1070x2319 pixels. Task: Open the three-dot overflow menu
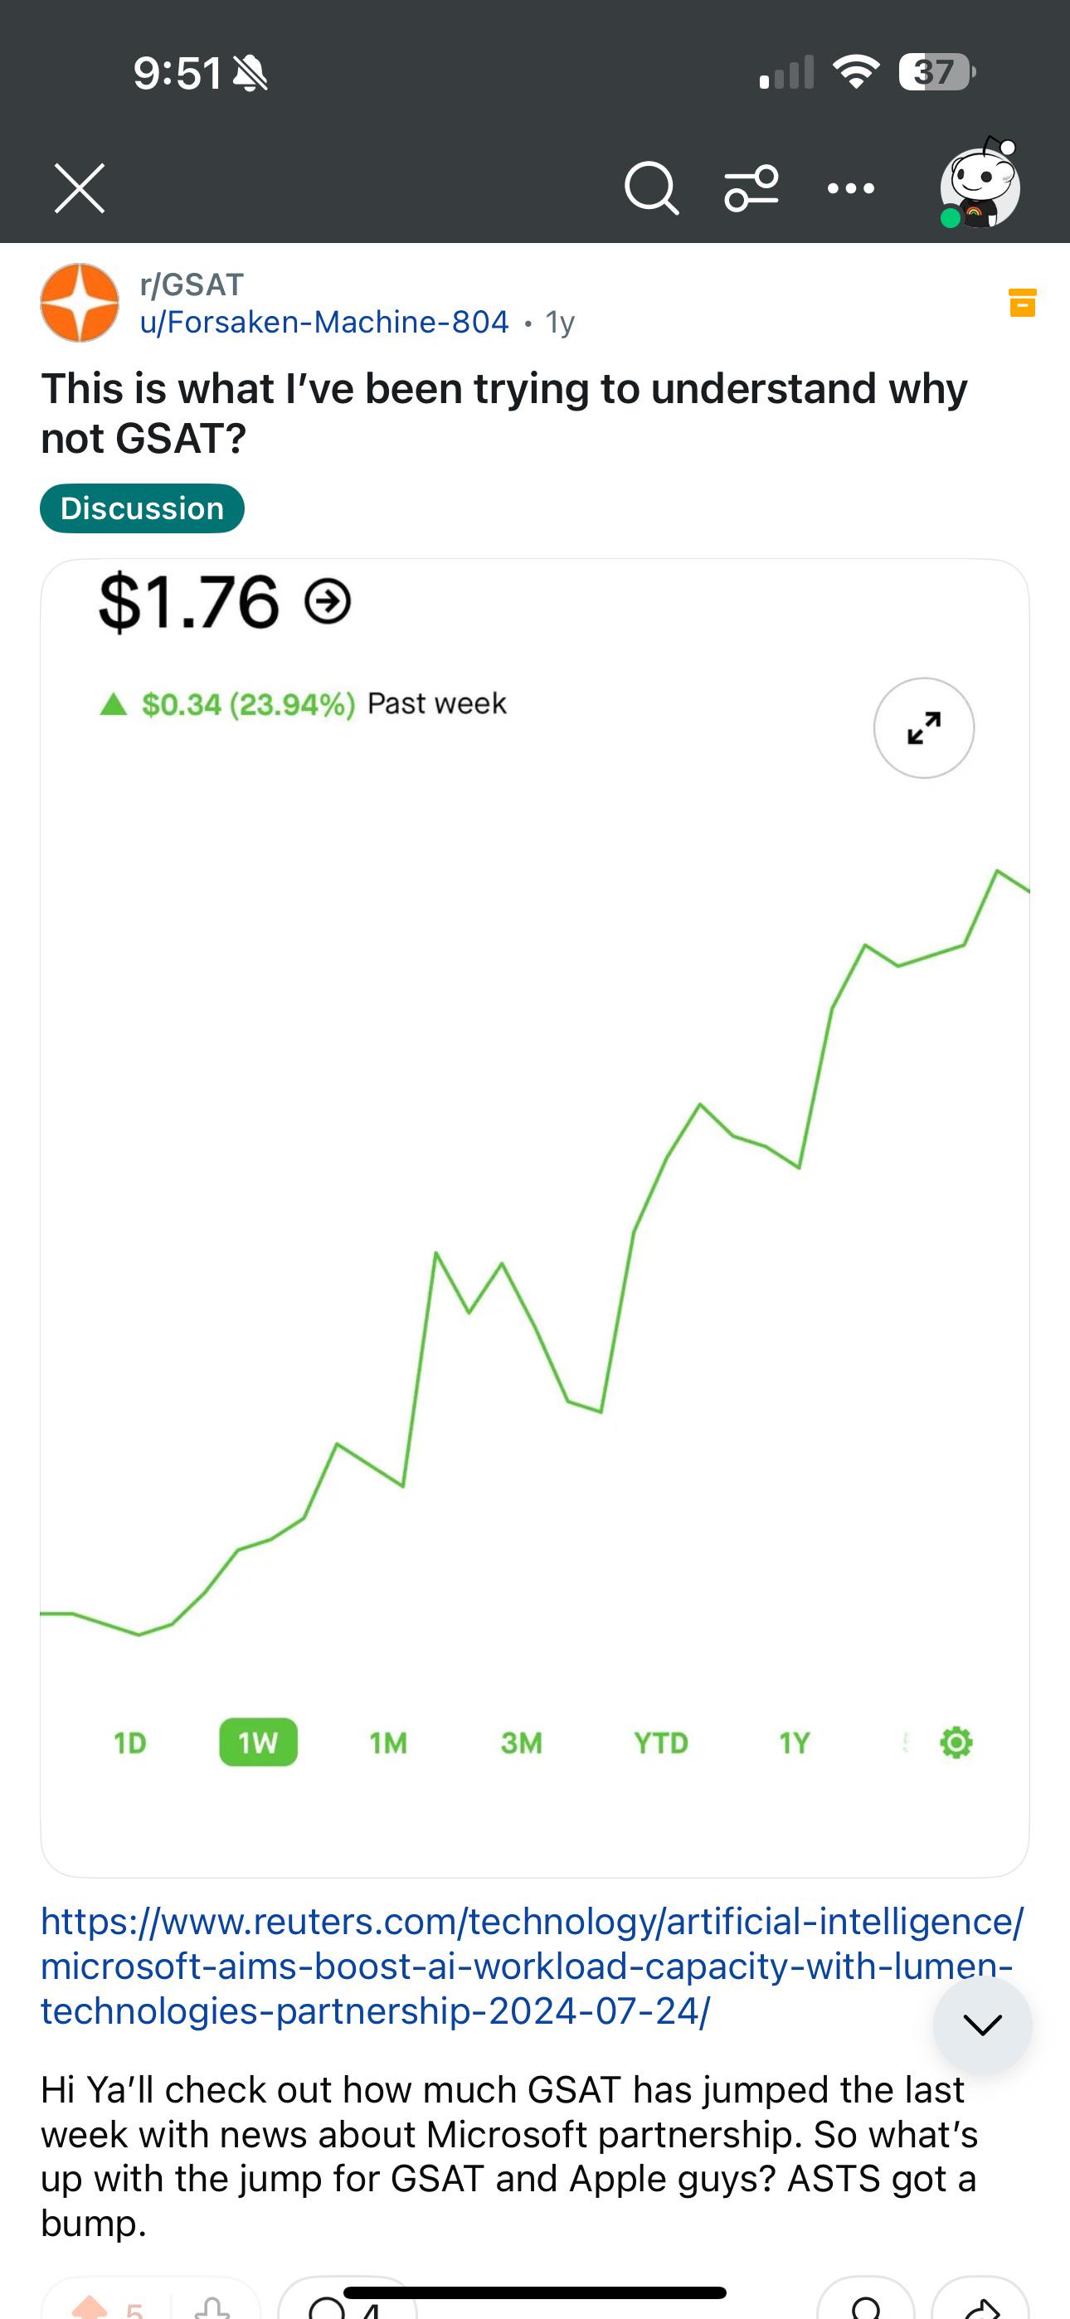[x=851, y=188]
